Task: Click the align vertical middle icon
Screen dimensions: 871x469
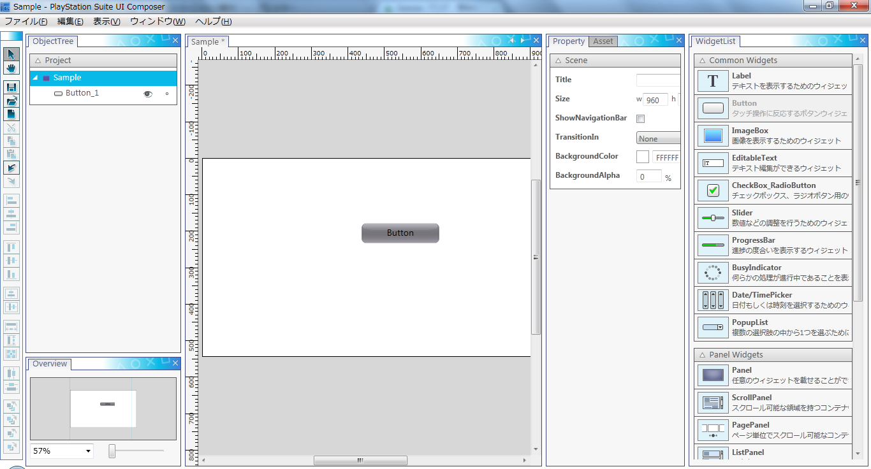Action: 11,261
